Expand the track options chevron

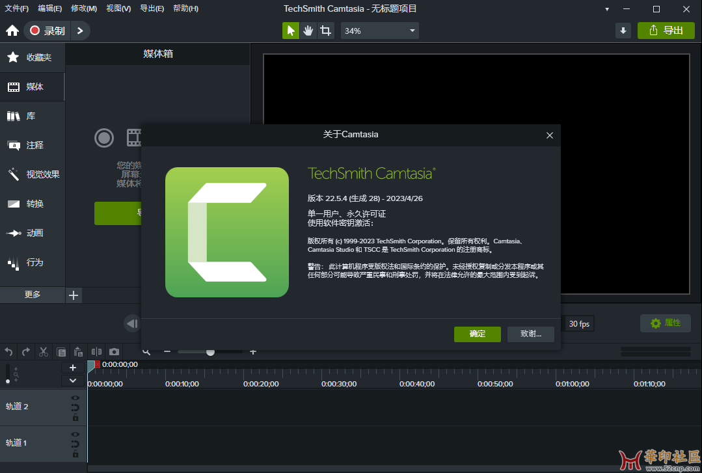[x=73, y=381]
